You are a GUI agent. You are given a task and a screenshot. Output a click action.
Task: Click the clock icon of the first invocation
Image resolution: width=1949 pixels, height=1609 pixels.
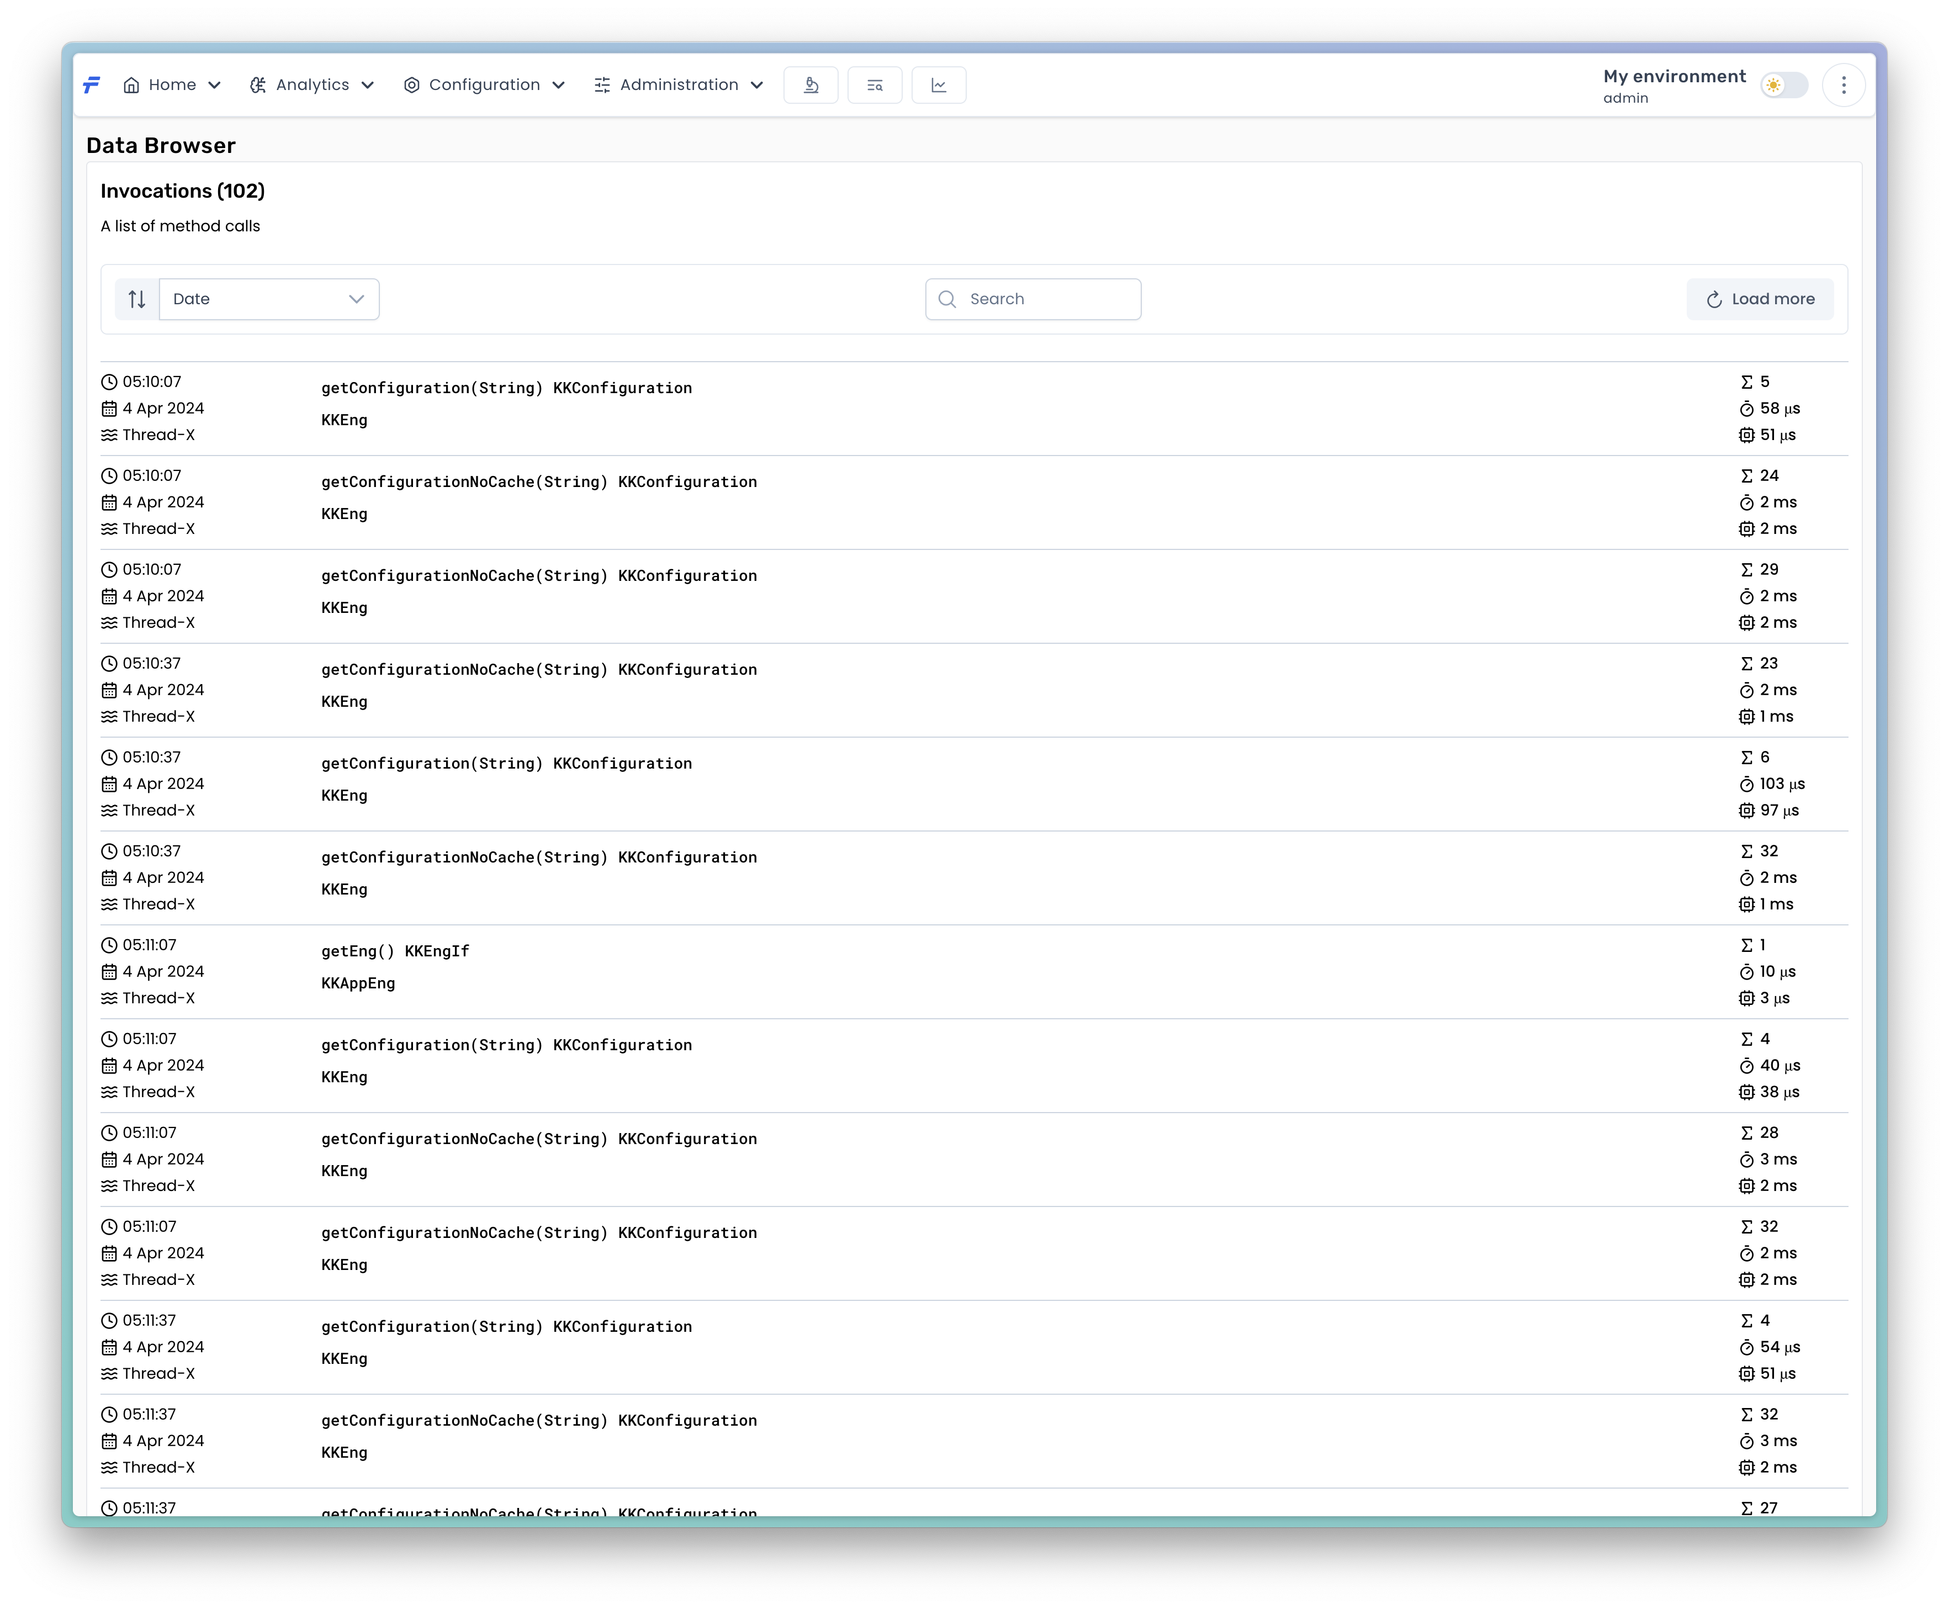point(109,382)
